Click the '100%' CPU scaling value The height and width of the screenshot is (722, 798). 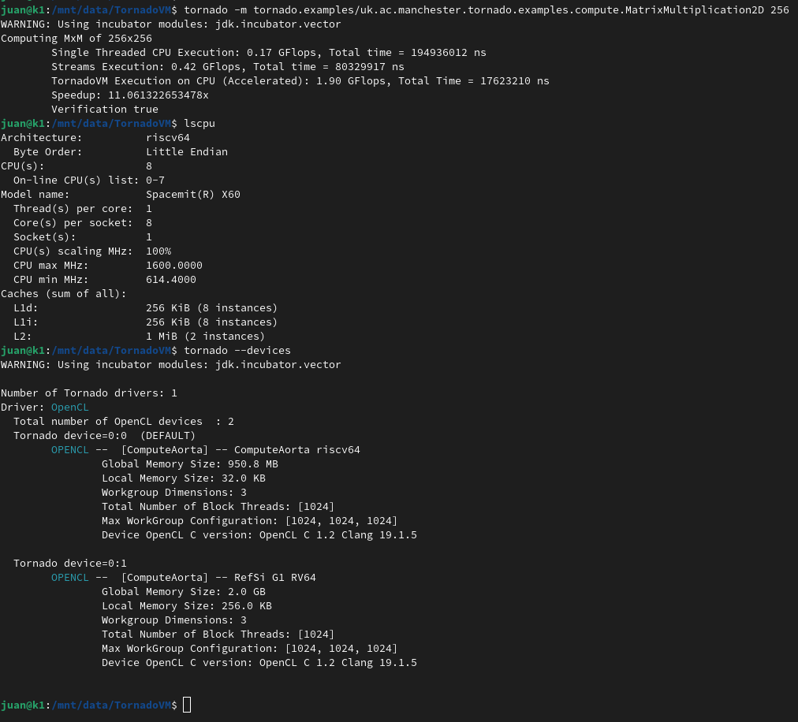click(158, 251)
